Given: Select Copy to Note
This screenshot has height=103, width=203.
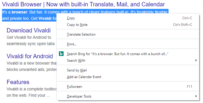Looking at the screenshot, I should [128, 25].
